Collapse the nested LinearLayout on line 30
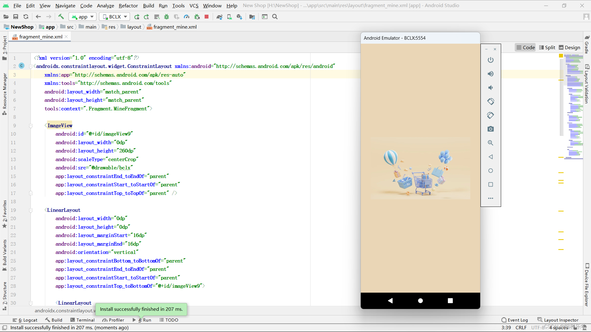The height and width of the screenshot is (332, 591). click(31, 303)
